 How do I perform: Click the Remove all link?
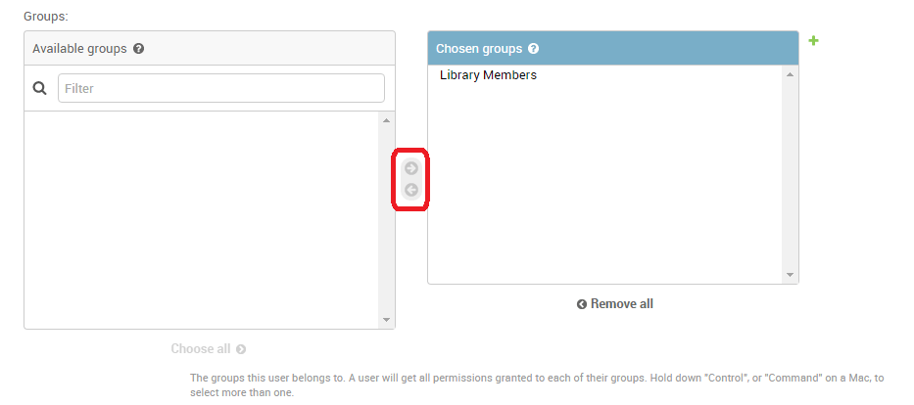point(621,304)
